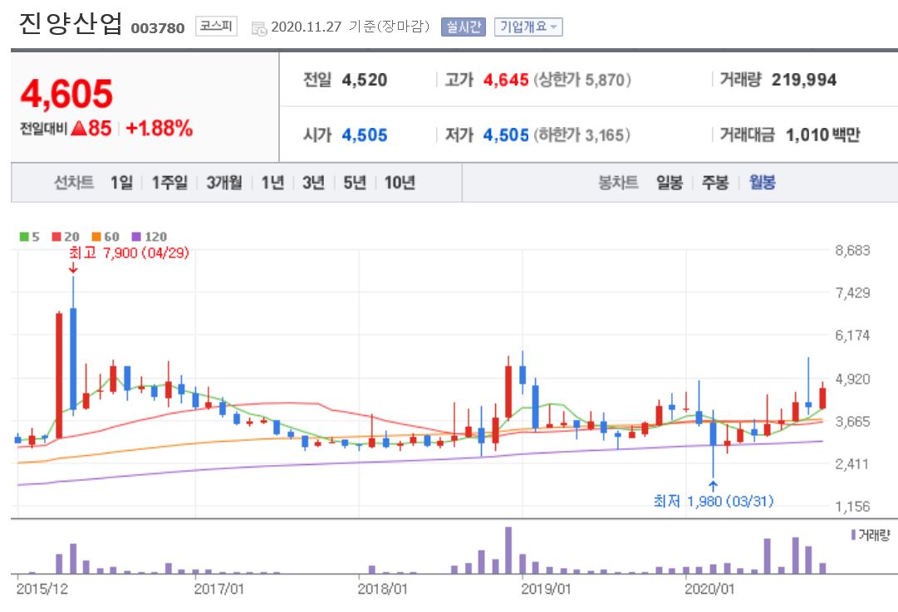898x612 pixels.
Task: Click the green 5 moving average legend swatch
Action: pos(24,237)
